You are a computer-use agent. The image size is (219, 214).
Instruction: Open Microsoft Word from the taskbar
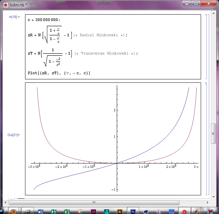(x=41, y=211)
